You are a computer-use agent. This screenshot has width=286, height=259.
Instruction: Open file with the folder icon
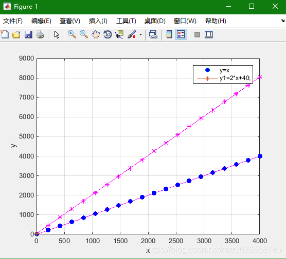click(x=16, y=34)
